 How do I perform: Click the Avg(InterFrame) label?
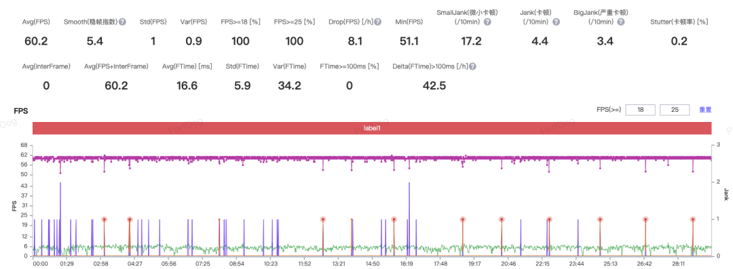pyautogui.click(x=46, y=66)
